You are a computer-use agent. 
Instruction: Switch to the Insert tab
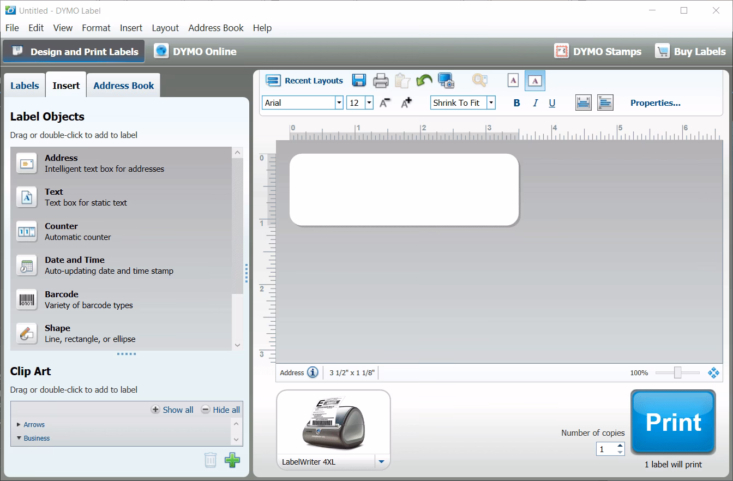coord(66,85)
